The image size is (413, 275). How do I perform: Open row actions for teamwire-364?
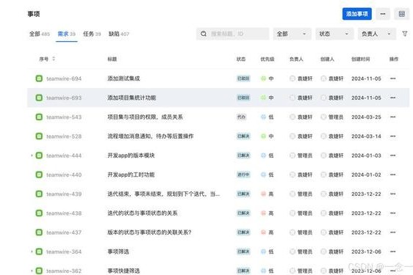click(x=392, y=252)
